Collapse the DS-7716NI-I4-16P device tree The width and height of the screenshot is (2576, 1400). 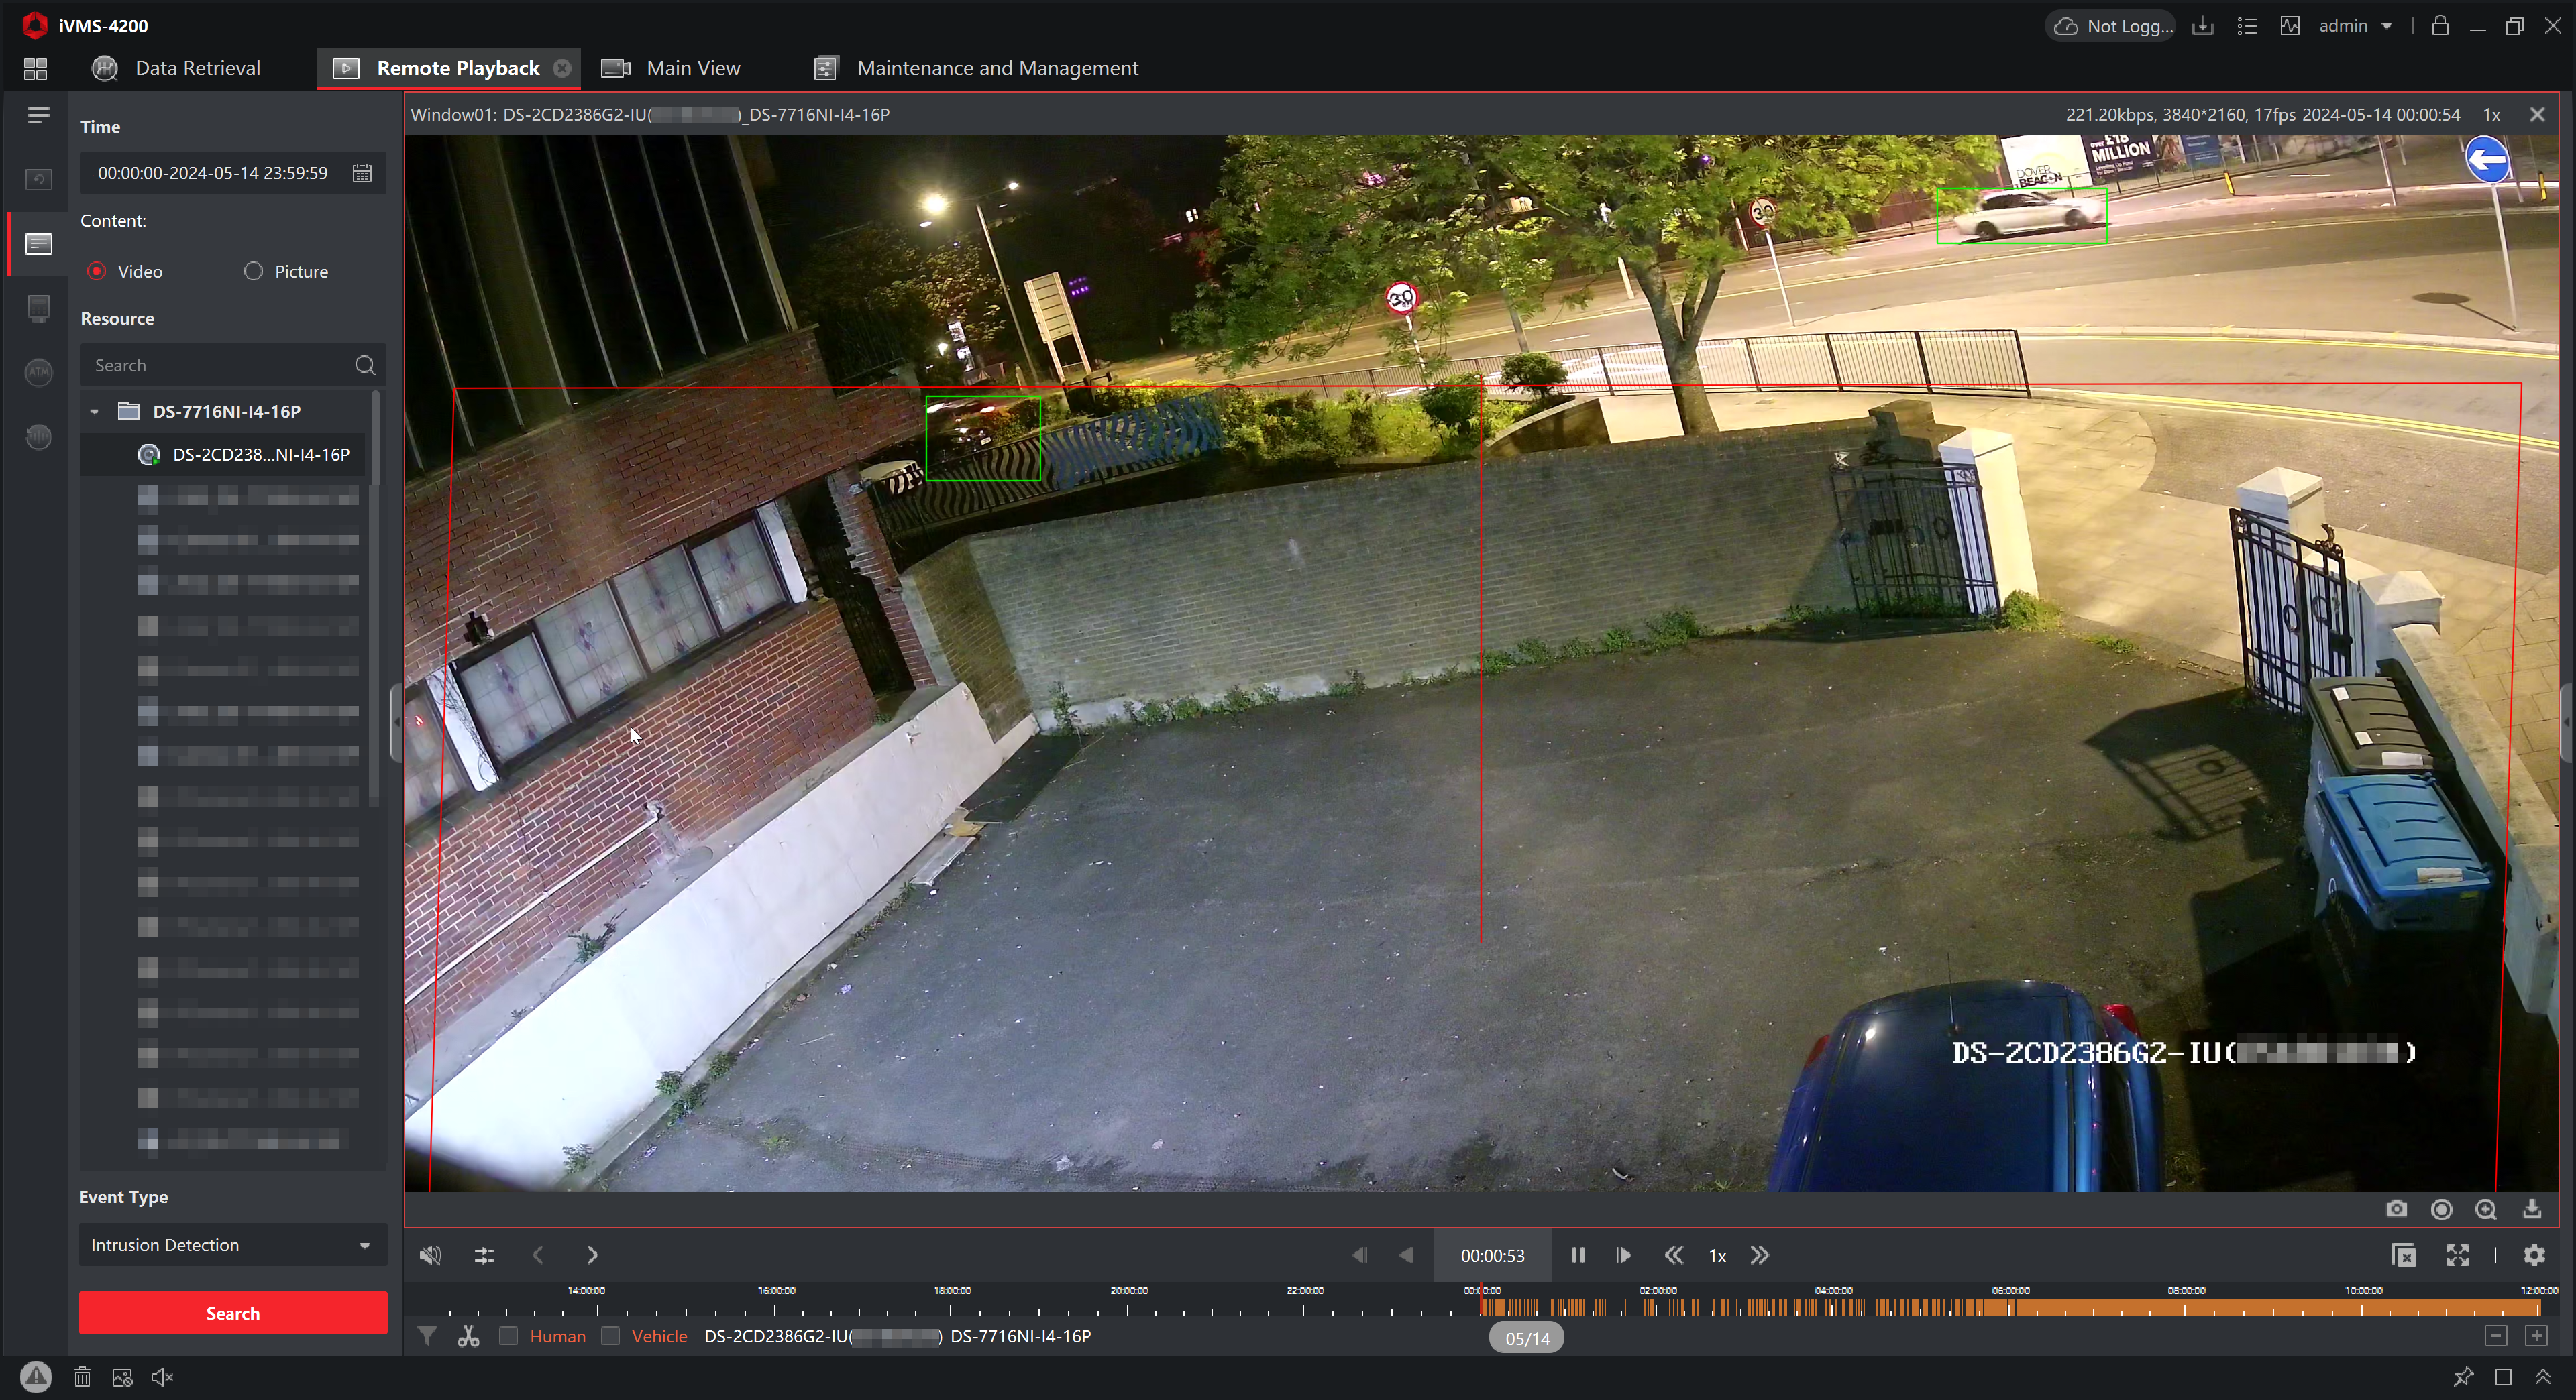pos(95,412)
